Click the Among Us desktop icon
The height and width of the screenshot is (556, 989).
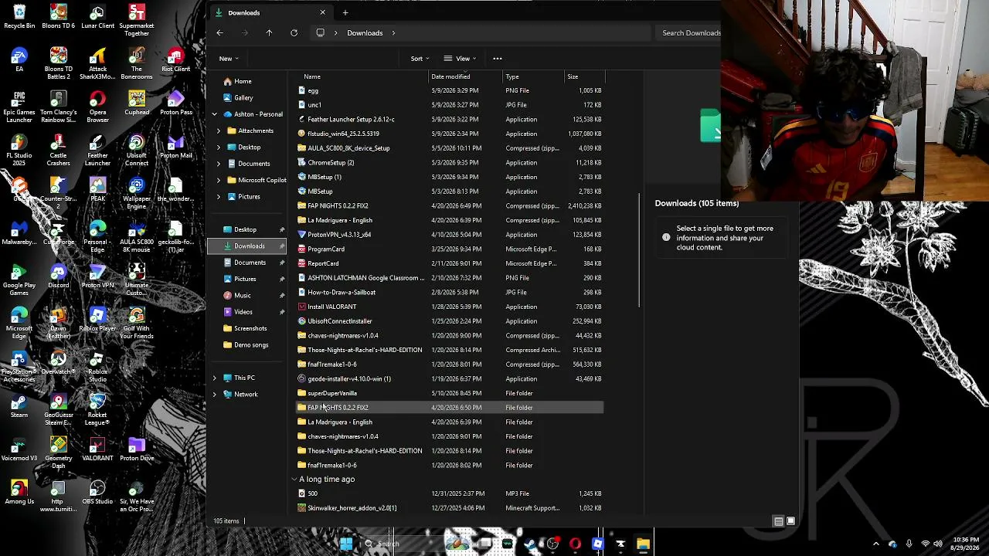click(19, 493)
